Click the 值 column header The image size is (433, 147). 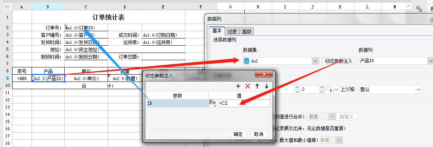click(x=239, y=96)
